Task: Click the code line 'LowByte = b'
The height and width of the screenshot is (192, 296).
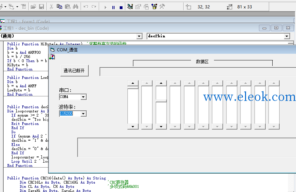Action: point(18,90)
